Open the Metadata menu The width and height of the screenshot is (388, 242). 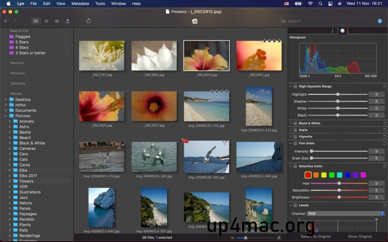point(80,3)
